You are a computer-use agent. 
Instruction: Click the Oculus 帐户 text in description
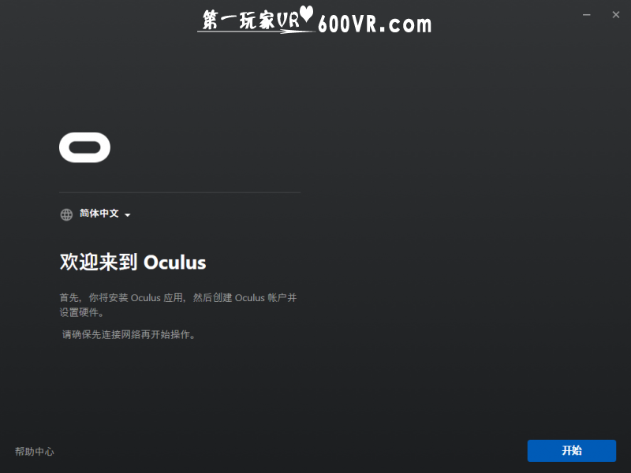click(261, 298)
